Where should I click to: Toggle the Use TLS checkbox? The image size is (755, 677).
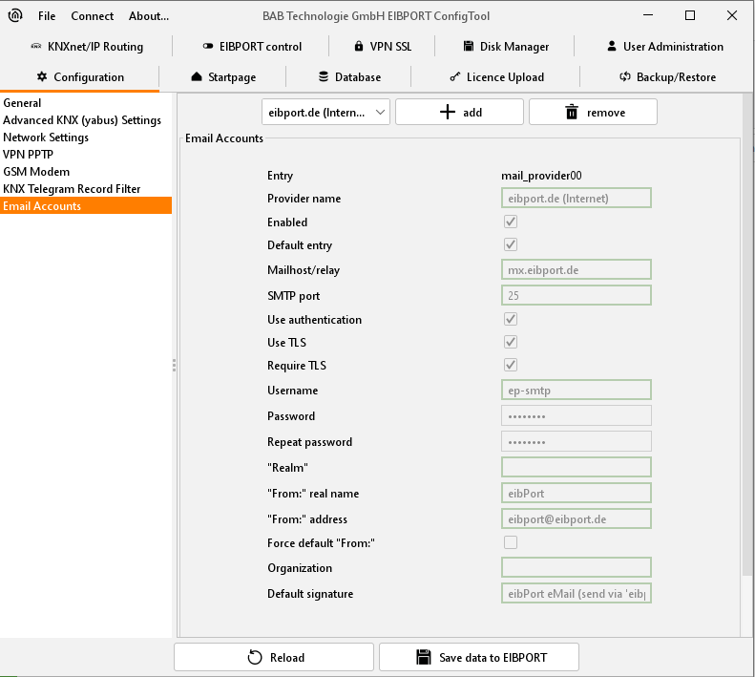click(511, 342)
